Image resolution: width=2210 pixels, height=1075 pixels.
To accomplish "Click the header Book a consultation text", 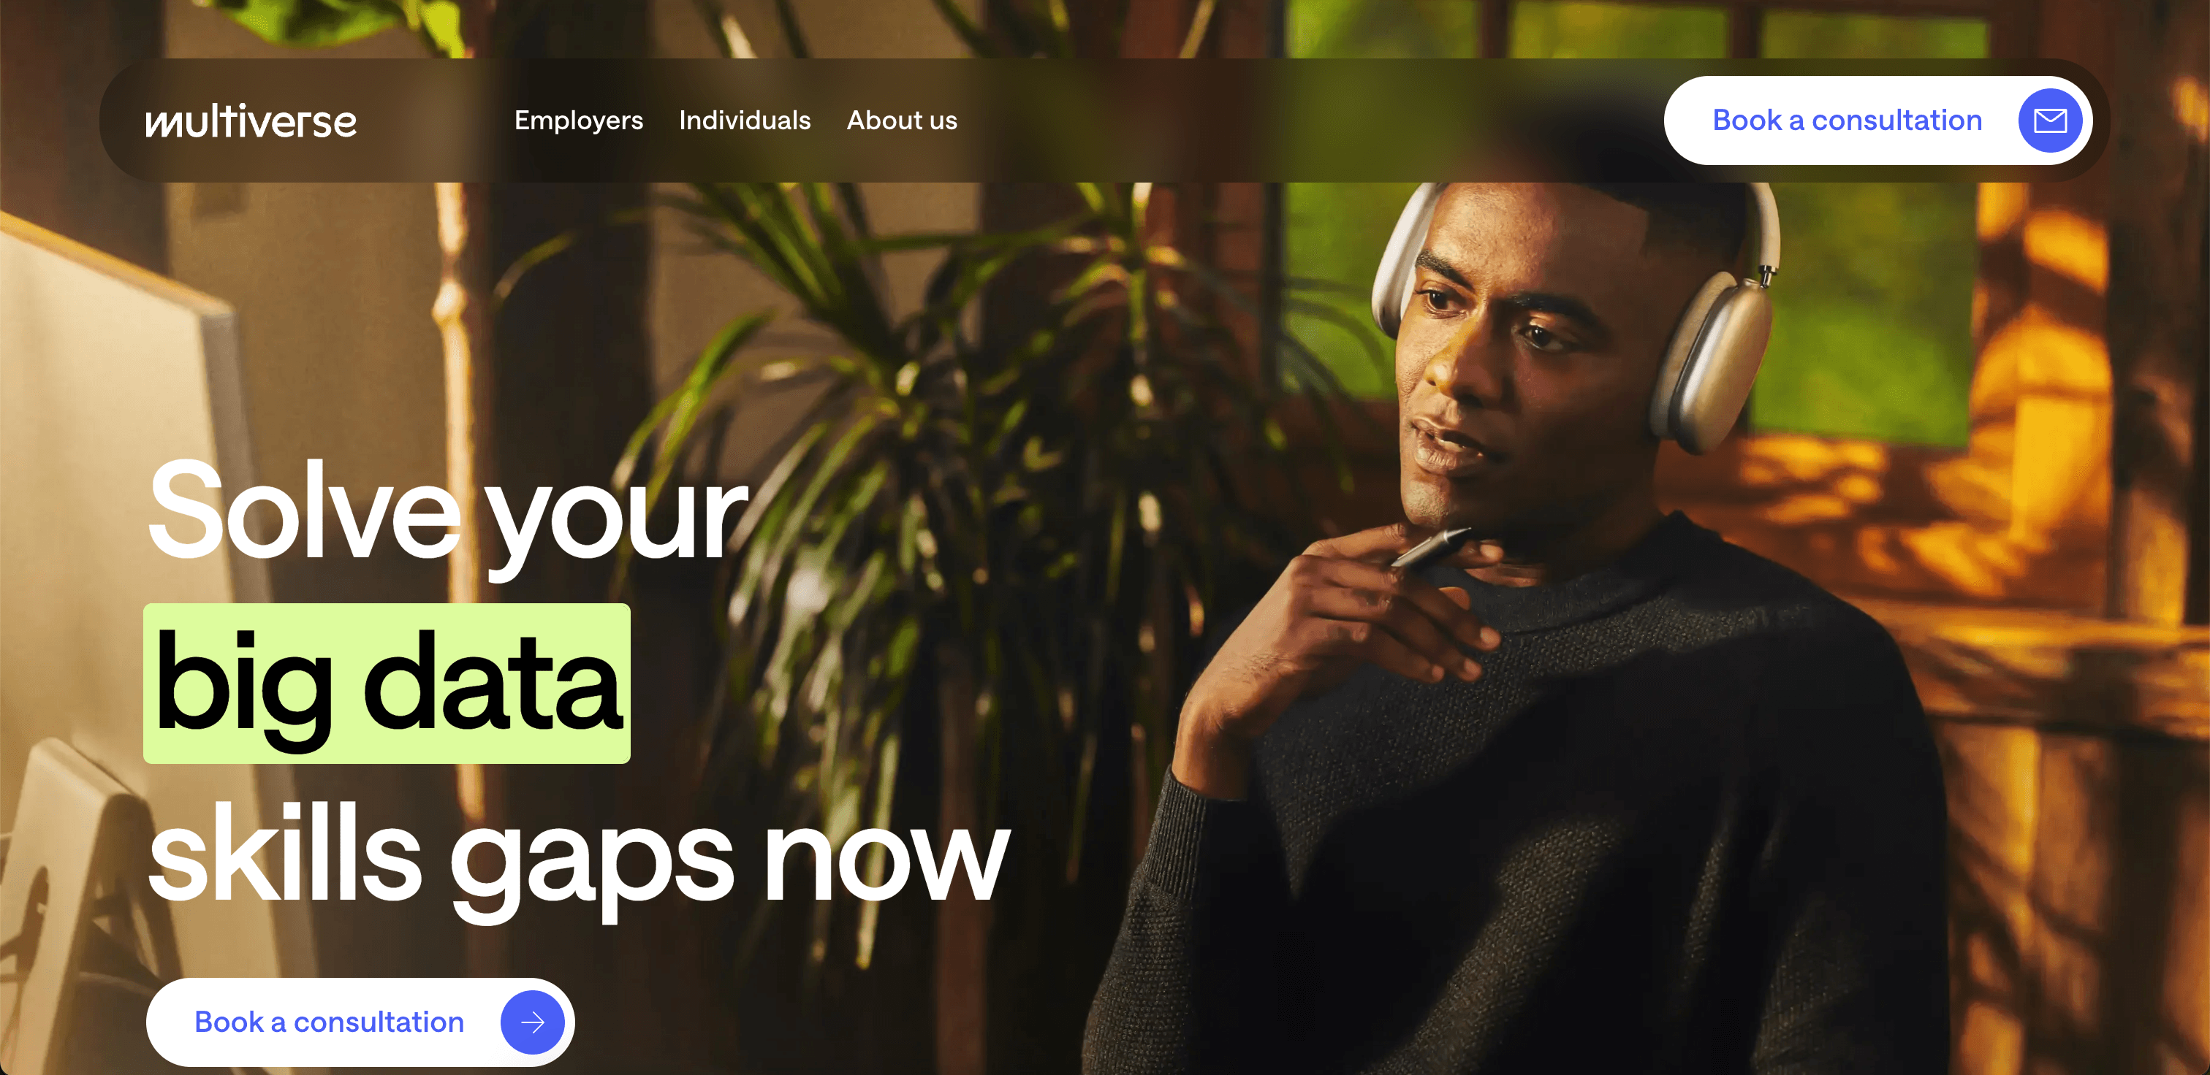I will click(1847, 120).
